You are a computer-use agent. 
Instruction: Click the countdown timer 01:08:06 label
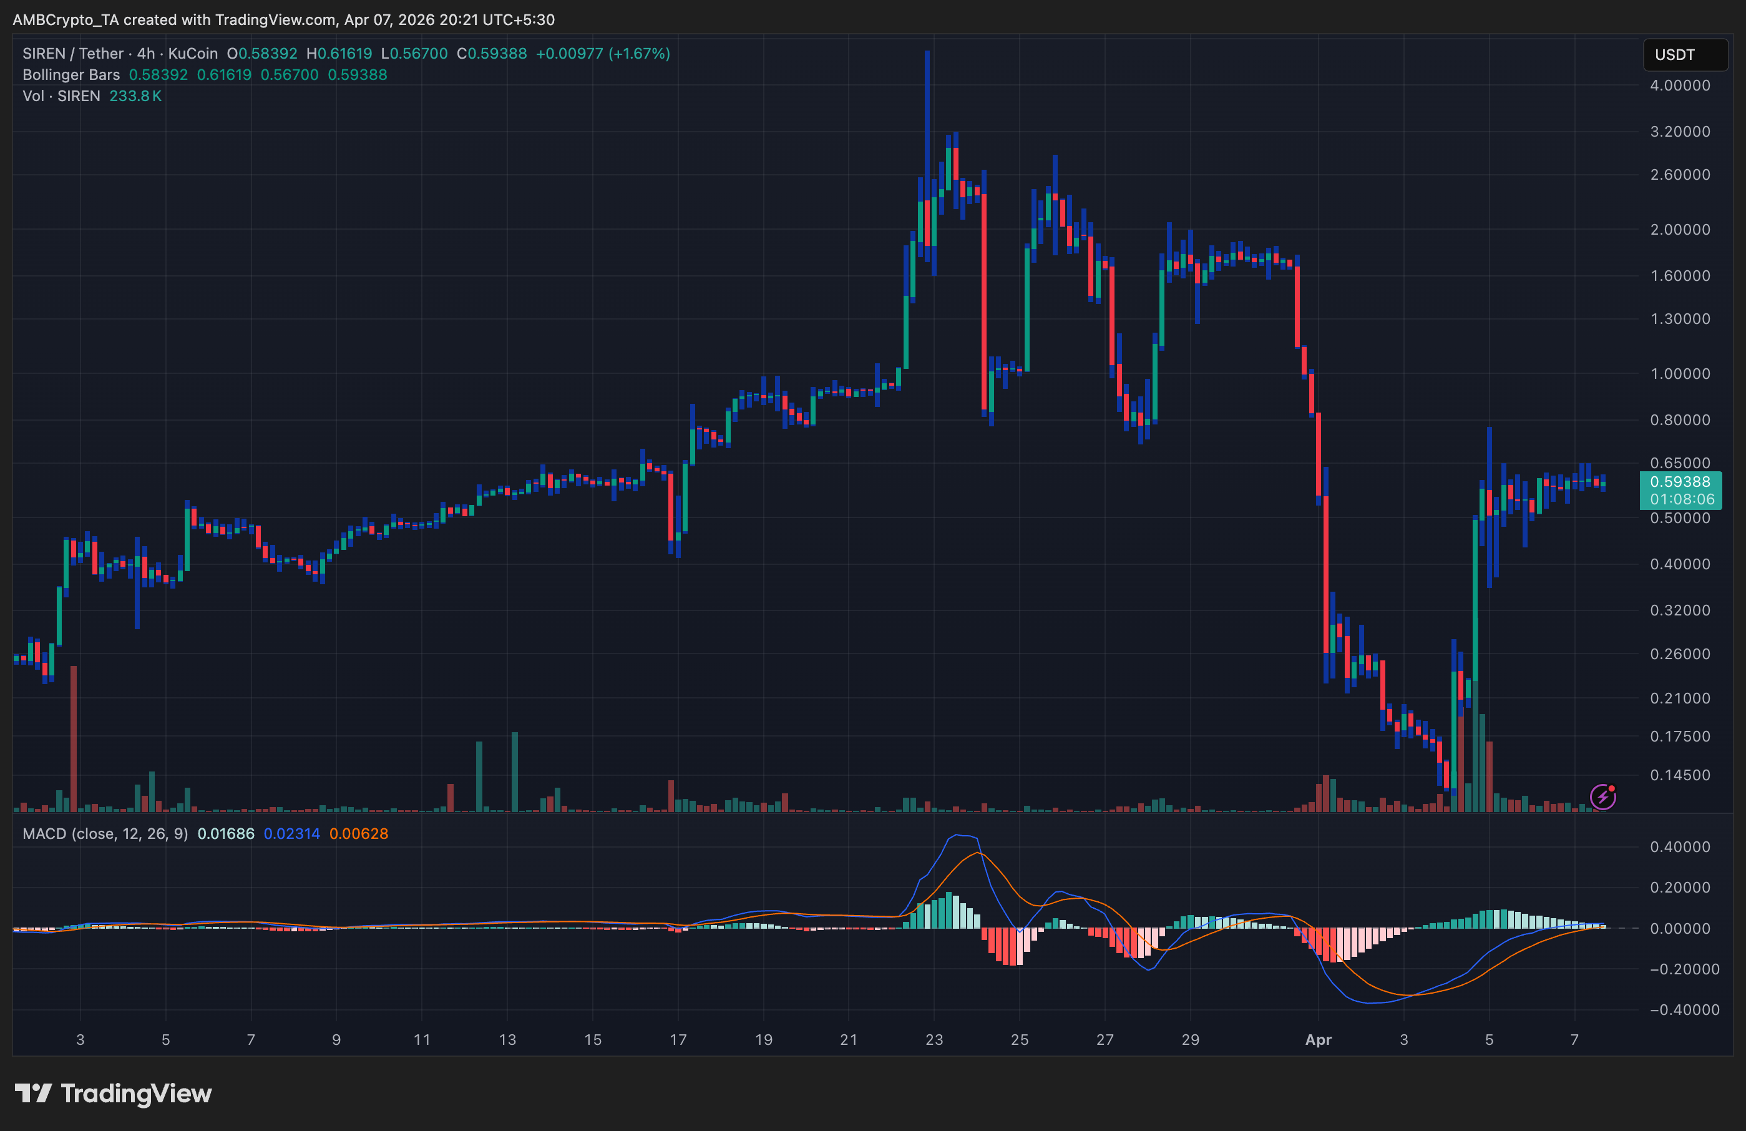pyautogui.click(x=1682, y=499)
